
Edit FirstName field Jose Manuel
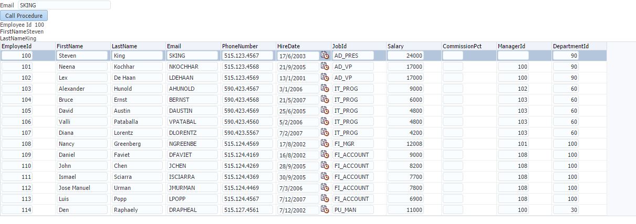(x=82, y=188)
